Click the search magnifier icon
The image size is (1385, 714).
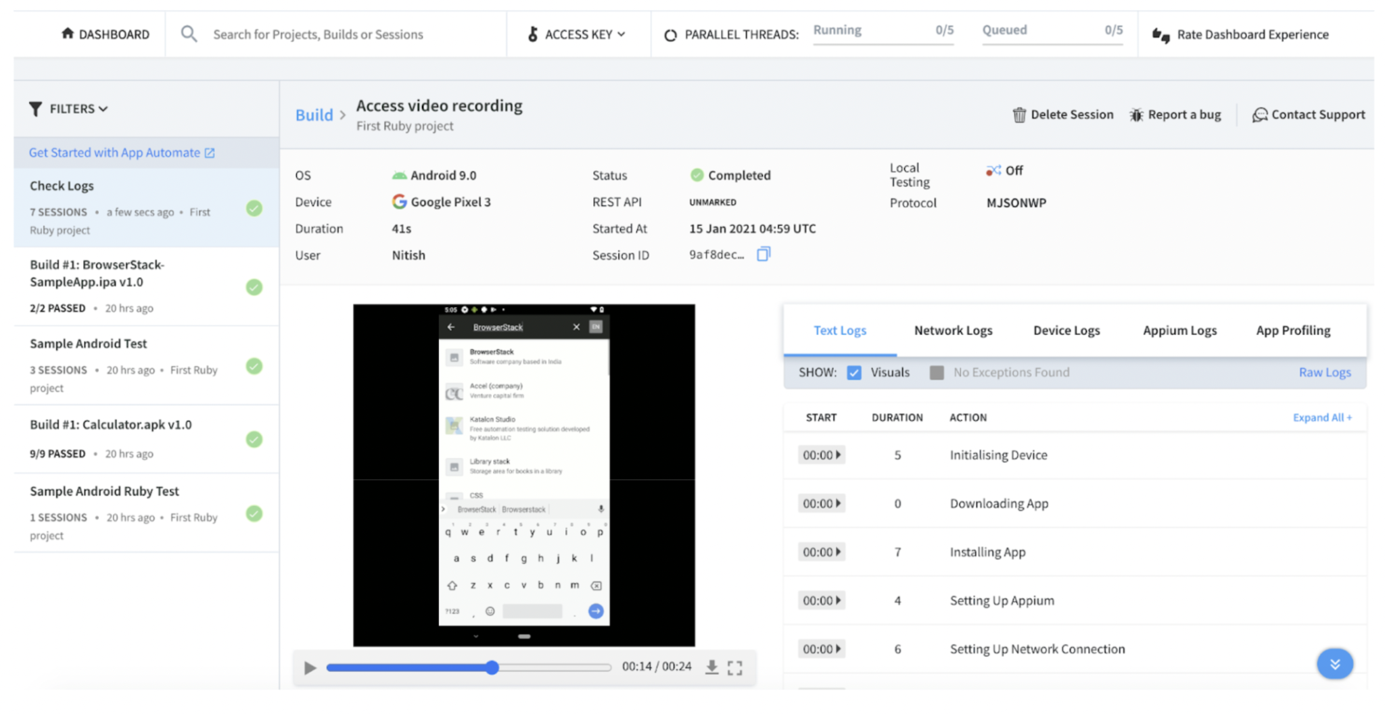coord(189,34)
